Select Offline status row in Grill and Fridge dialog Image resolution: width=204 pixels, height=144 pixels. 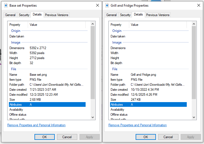[148, 115]
